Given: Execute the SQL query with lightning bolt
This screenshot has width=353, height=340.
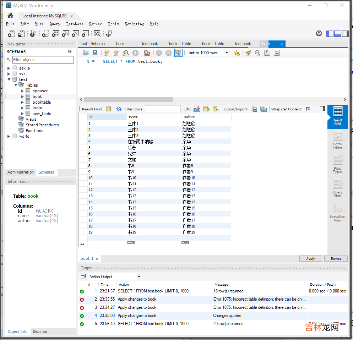Looking at the screenshot, I should tap(107, 53).
